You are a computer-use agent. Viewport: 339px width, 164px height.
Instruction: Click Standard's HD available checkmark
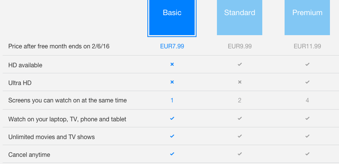(240, 65)
